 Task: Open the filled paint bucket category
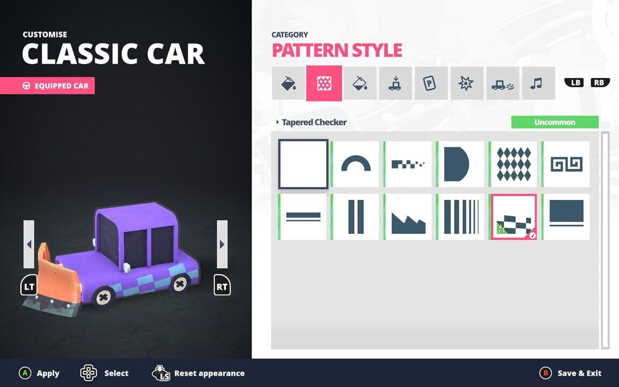288,83
